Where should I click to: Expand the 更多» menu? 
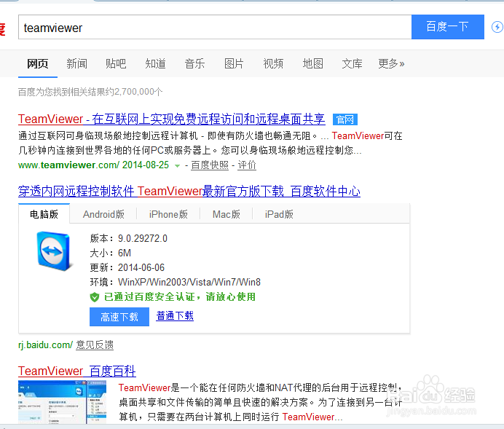coord(391,63)
